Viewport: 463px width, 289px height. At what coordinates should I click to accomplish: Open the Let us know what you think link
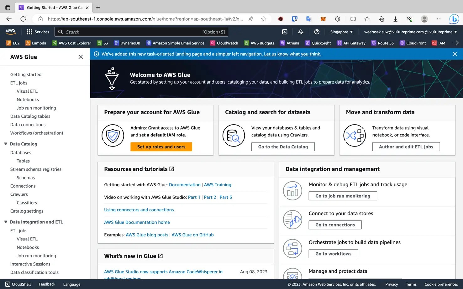click(x=292, y=54)
